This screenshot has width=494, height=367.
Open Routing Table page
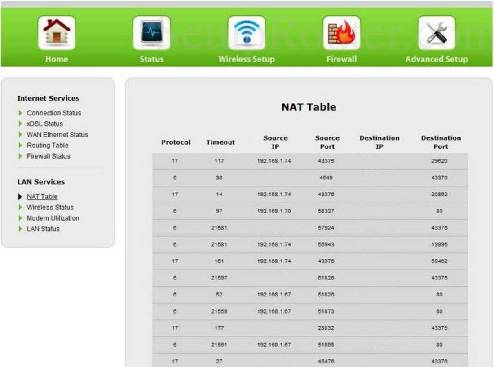pyautogui.click(x=48, y=145)
